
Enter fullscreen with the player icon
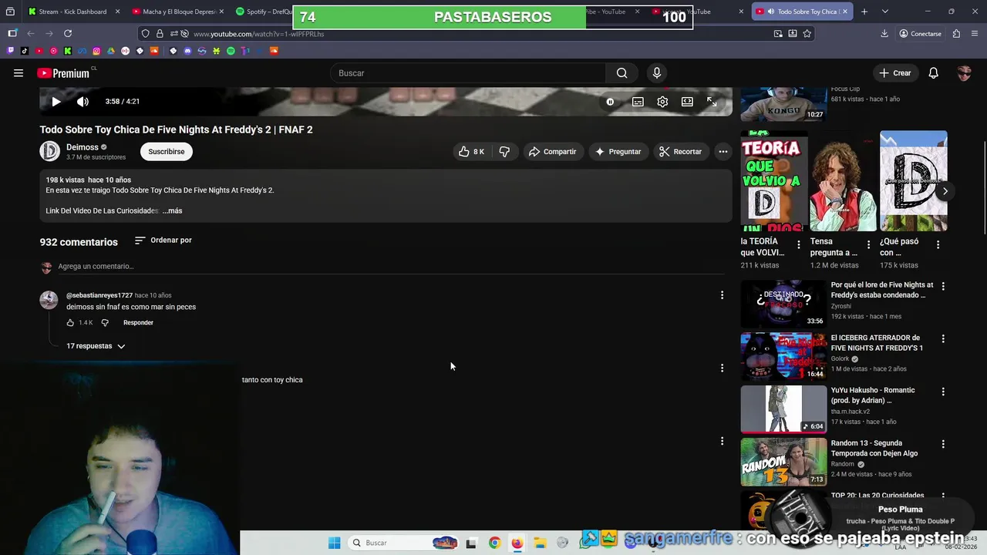click(x=712, y=102)
